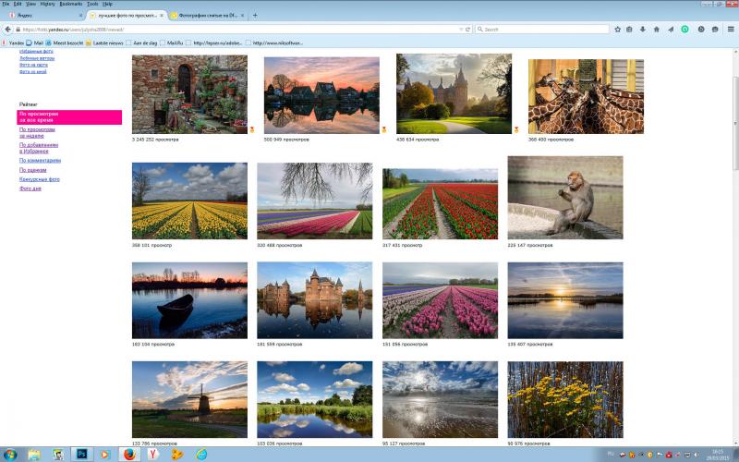The image size is (739, 462).
Task: Switch to the 'Фотографии снятые на...' tab
Action: [207, 16]
